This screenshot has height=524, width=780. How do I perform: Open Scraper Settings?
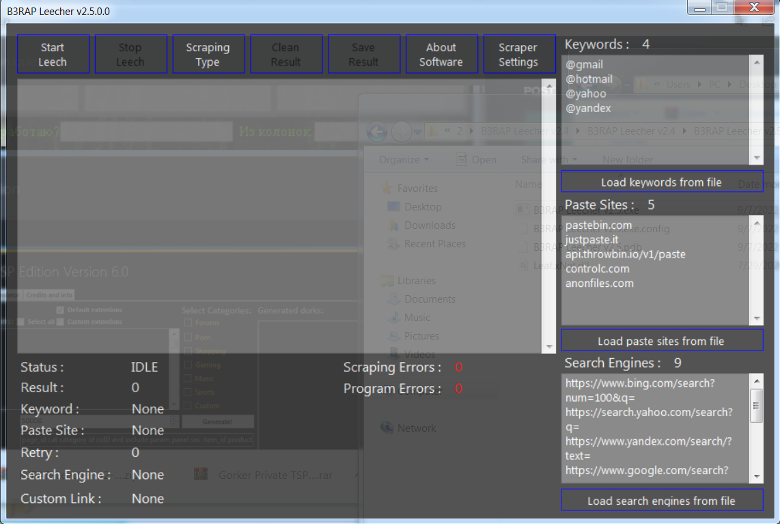click(x=519, y=54)
